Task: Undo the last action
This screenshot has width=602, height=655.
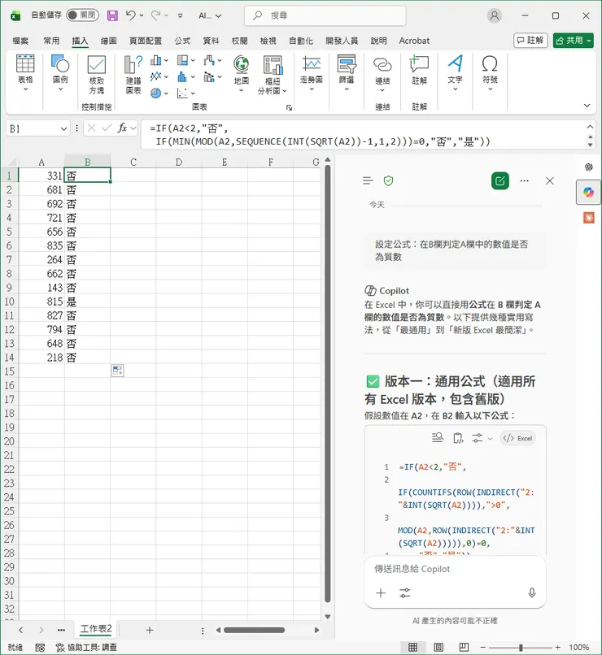Action: click(130, 15)
